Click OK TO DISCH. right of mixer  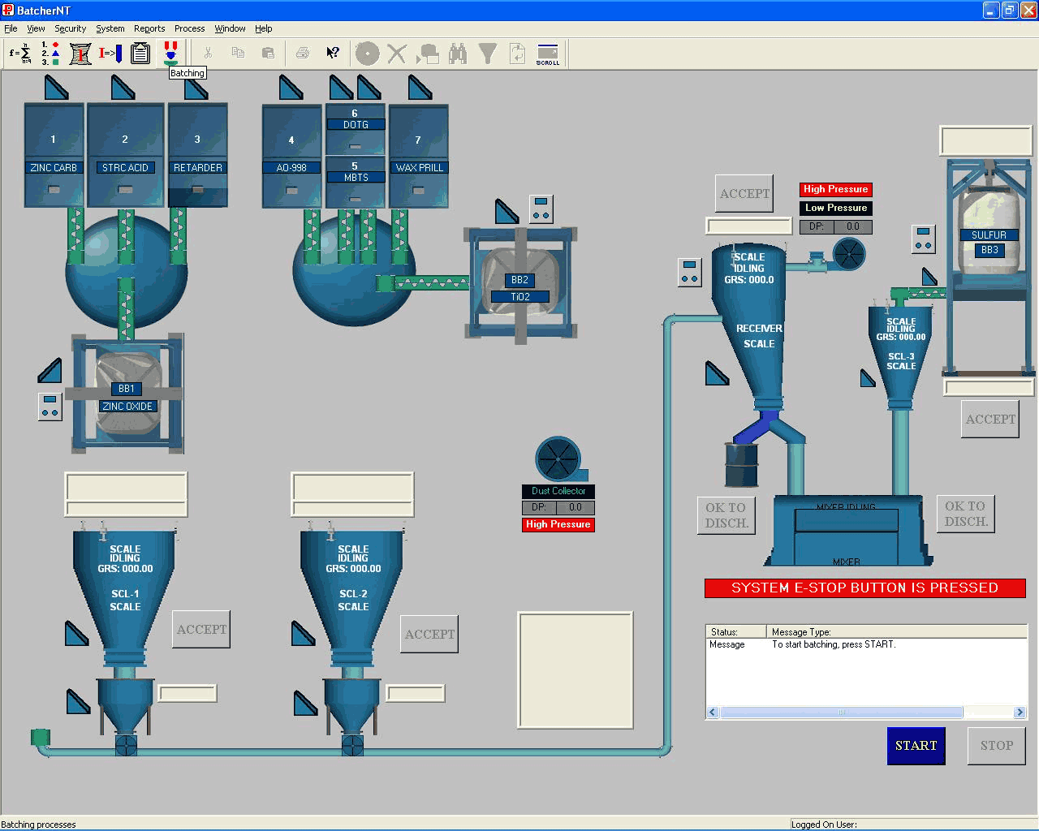[966, 514]
